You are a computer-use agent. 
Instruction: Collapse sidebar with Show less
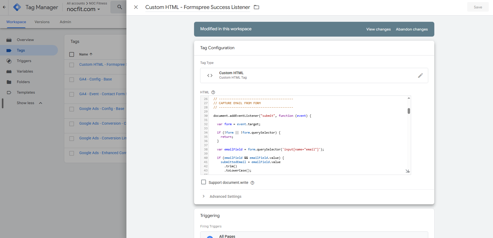pos(29,103)
